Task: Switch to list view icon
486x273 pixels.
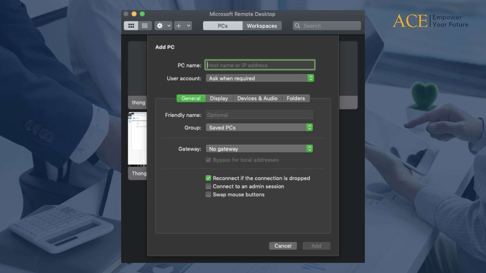Action: coord(145,26)
